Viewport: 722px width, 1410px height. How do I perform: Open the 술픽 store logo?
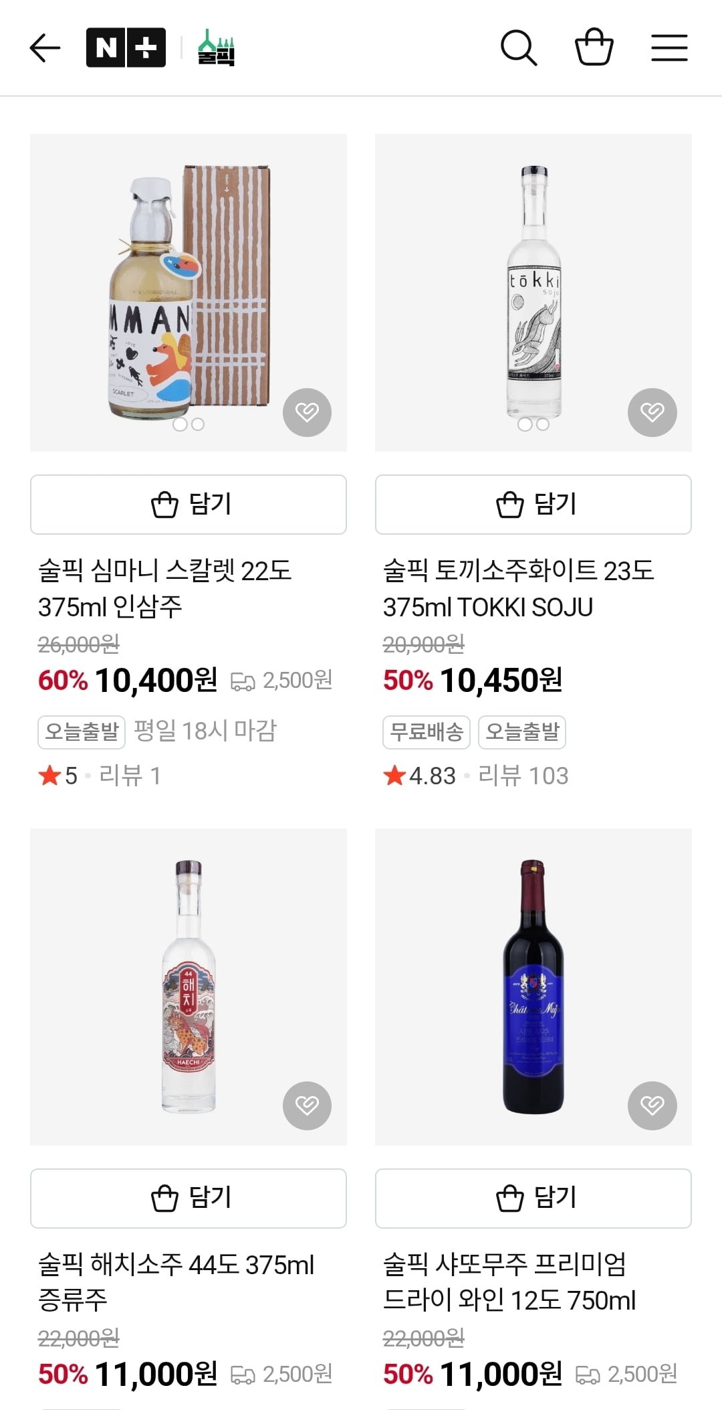pyautogui.click(x=216, y=48)
